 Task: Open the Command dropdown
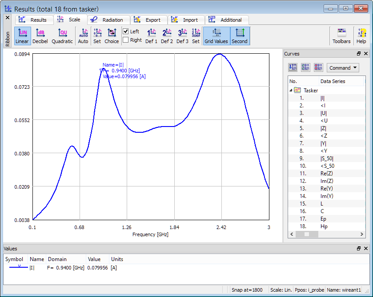click(x=343, y=68)
